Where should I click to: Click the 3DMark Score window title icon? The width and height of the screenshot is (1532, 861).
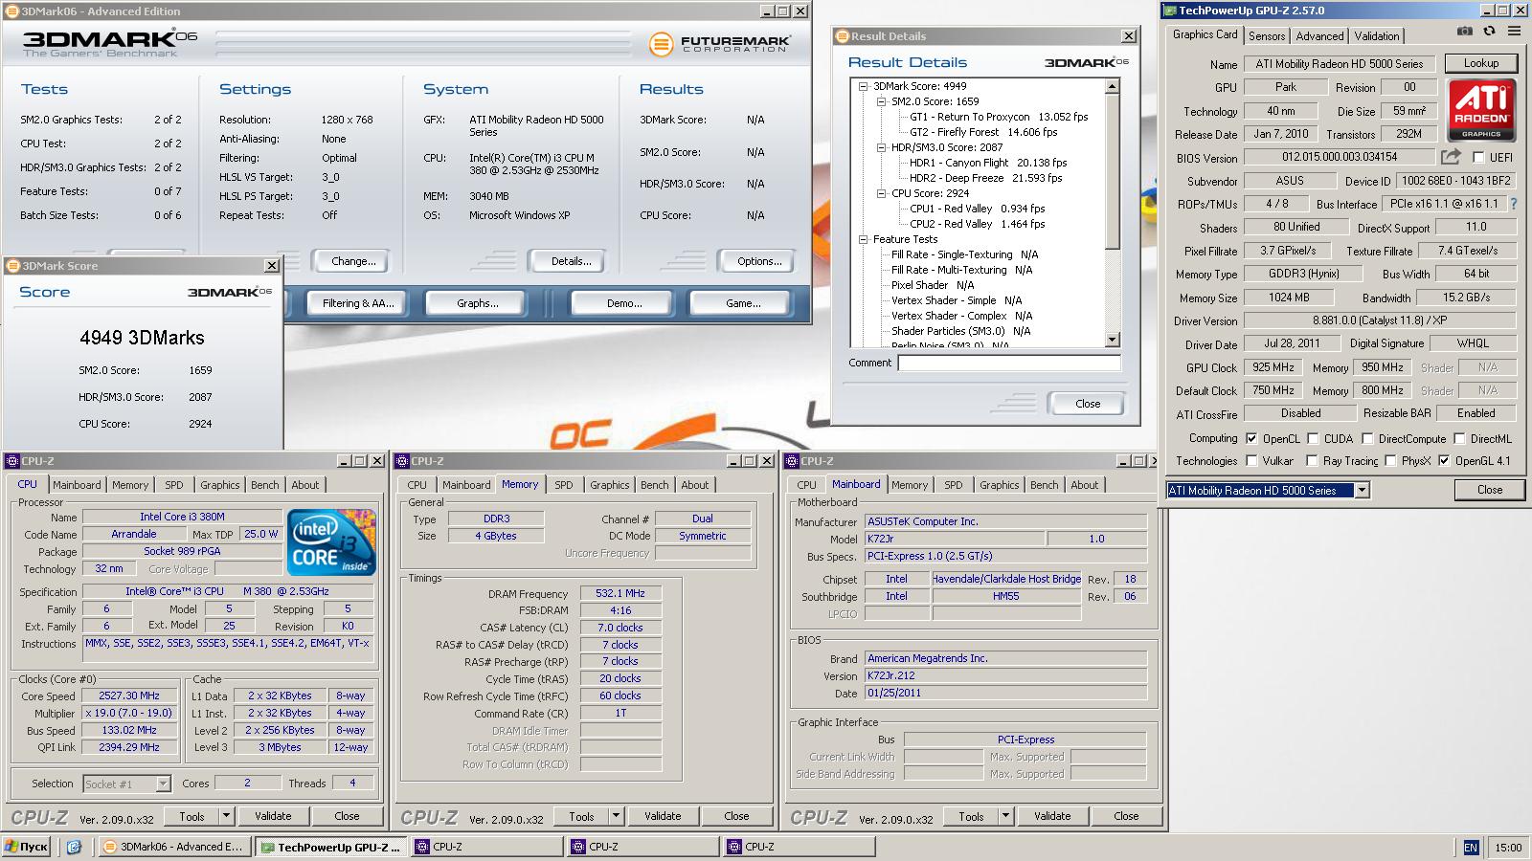[13, 266]
